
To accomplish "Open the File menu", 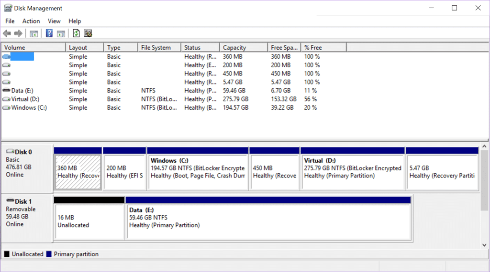I will point(10,21).
